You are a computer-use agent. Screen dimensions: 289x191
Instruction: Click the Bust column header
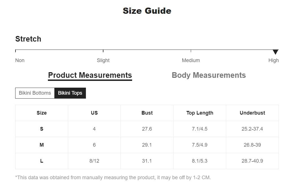147,113
